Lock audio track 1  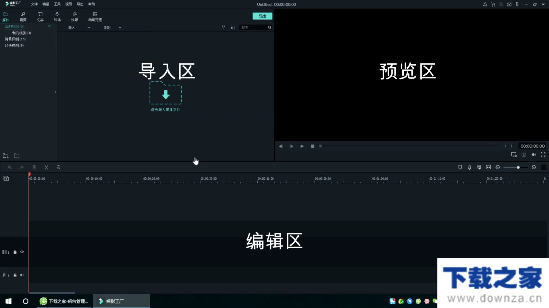tap(15, 275)
